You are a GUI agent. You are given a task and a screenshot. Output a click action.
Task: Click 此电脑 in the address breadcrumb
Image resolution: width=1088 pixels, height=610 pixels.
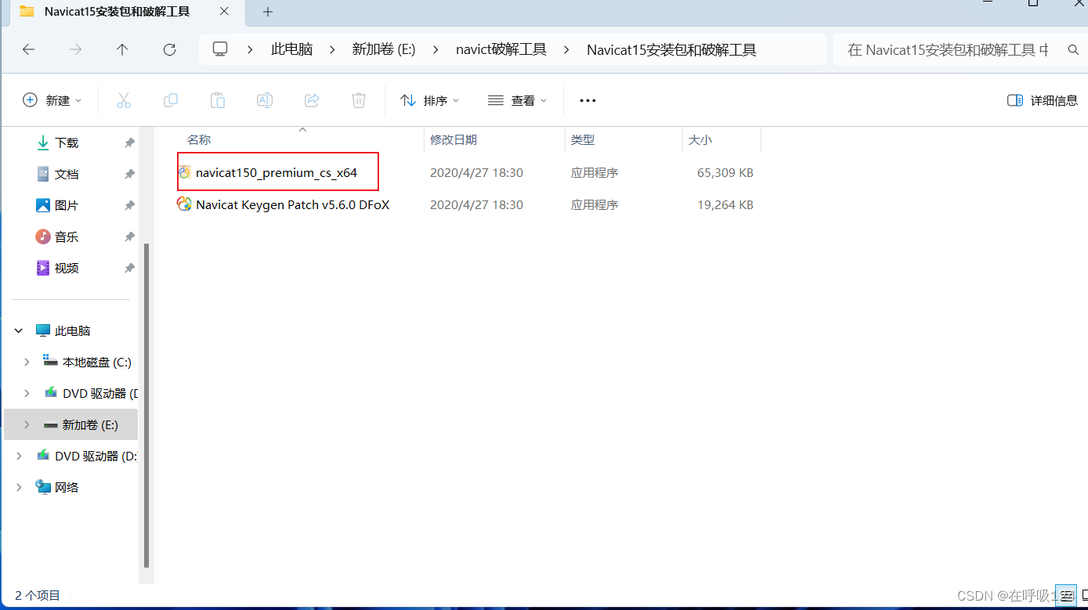[x=291, y=49]
